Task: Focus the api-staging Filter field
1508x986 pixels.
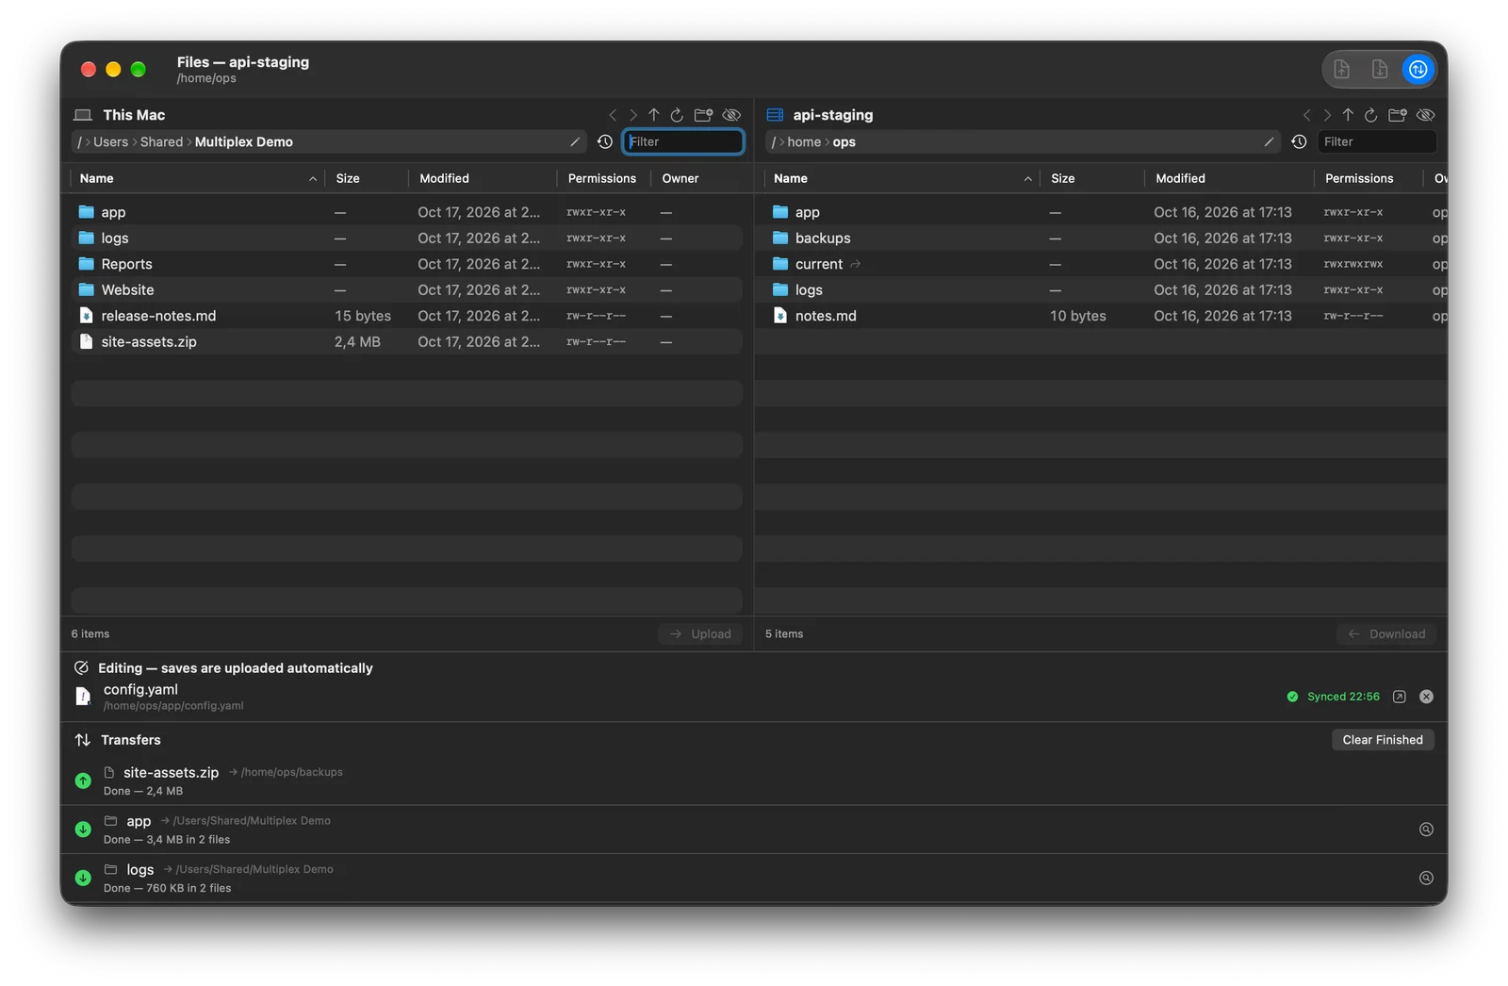Action: 1376,142
